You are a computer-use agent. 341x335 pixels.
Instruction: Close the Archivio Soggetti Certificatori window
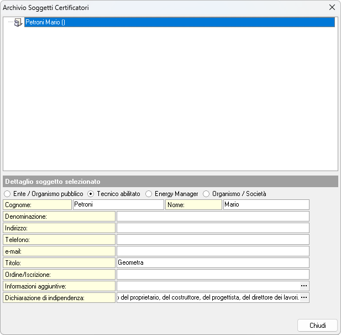332,8
